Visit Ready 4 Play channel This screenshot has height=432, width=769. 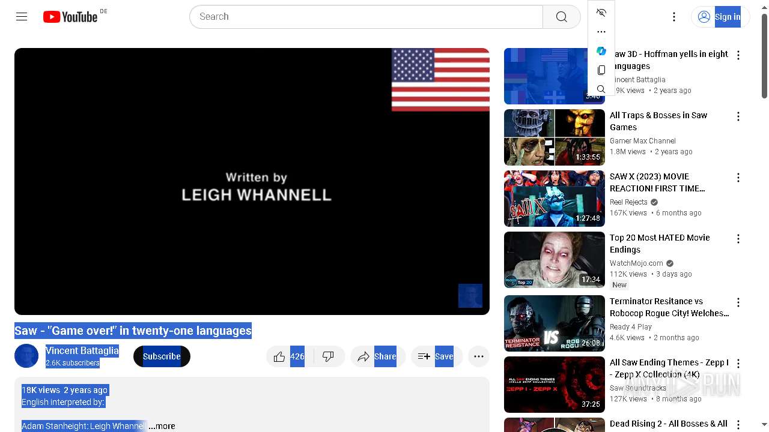click(x=631, y=327)
